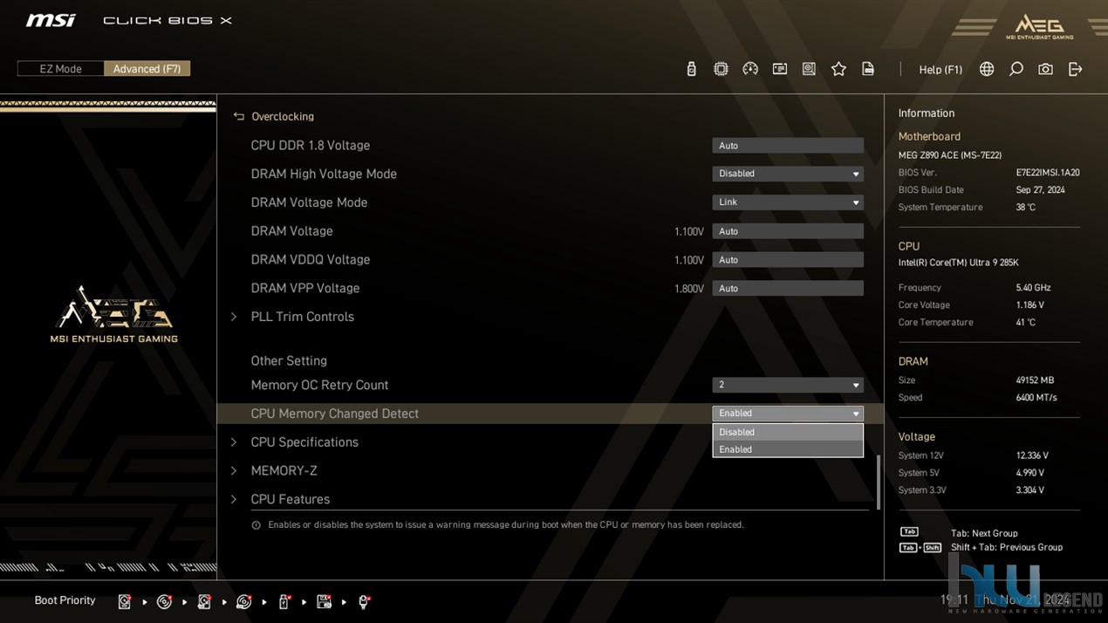The height and width of the screenshot is (623, 1108).
Task: Open search with the magnifier icon
Action: point(1016,69)
